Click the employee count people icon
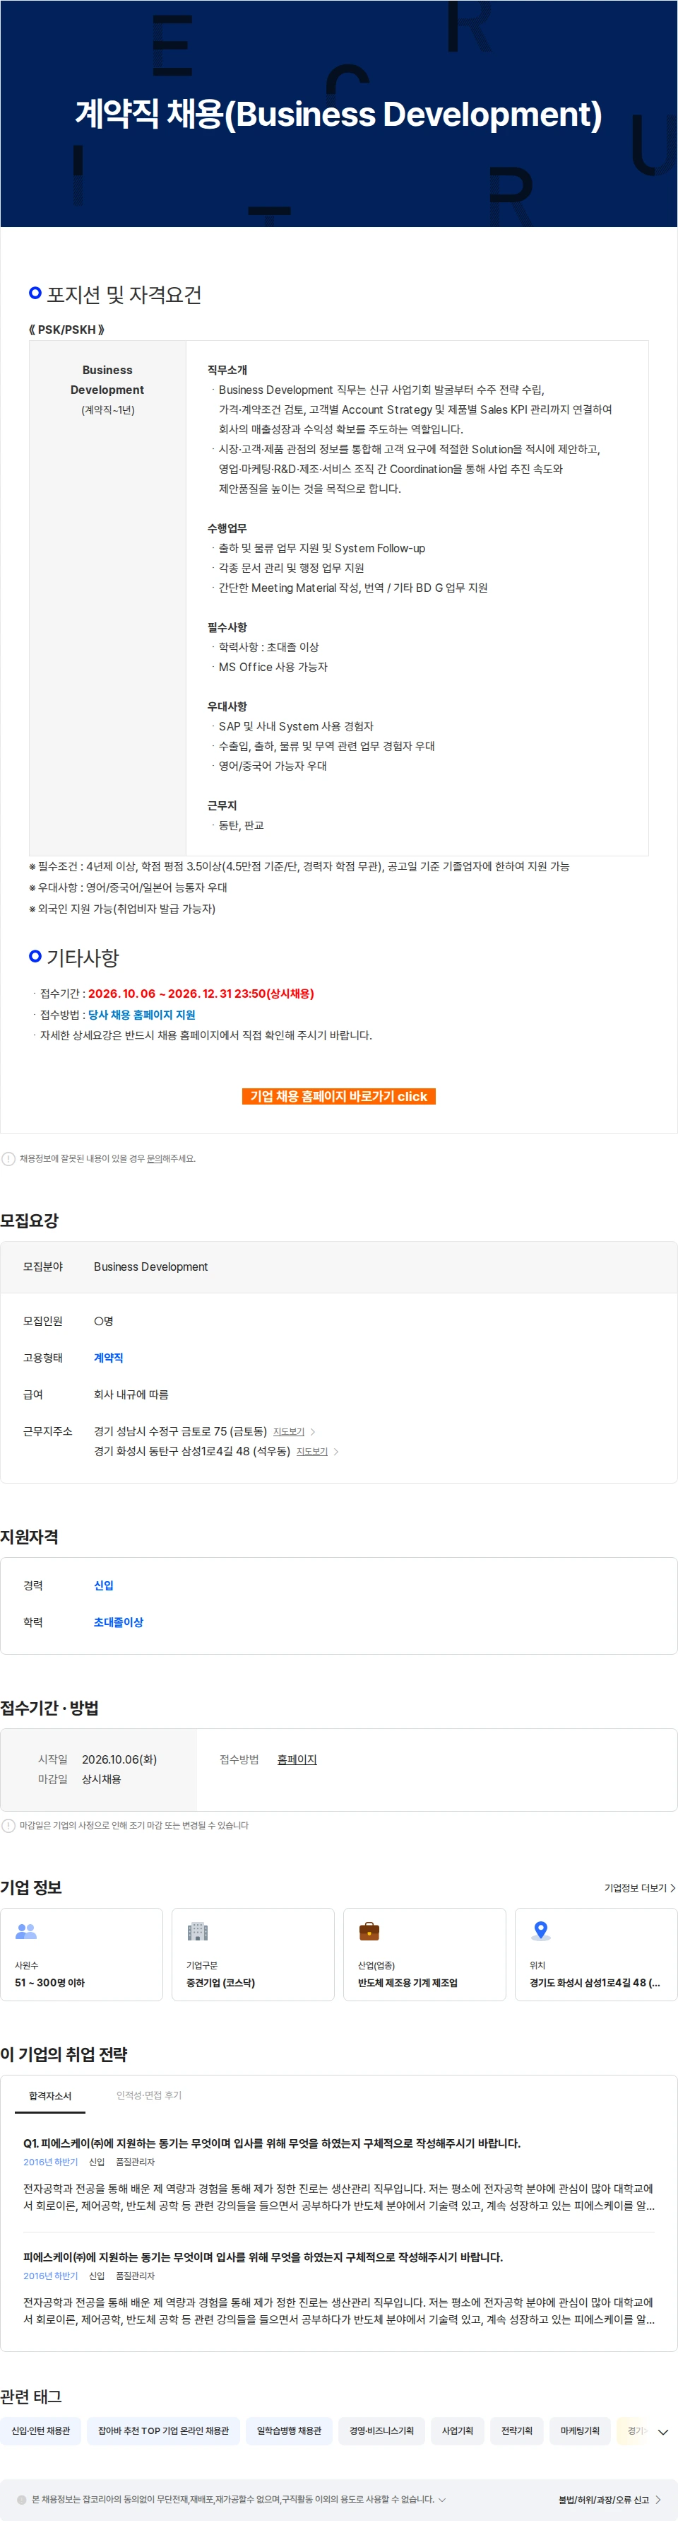 [26, 1931]
